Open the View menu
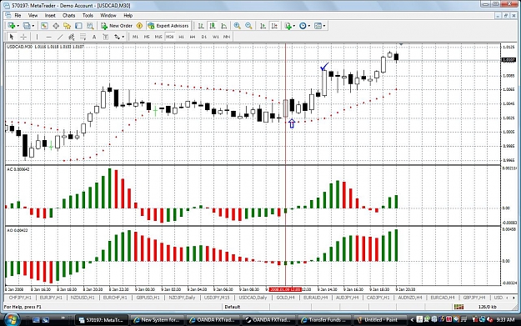Viewport: 521px width, 326px height. tap(33, 15)
